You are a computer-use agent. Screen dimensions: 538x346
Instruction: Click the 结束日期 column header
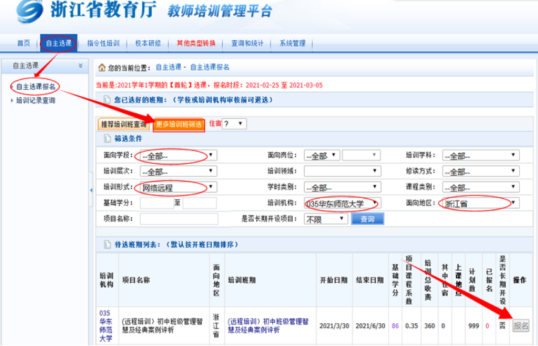[x=370, y=280]
